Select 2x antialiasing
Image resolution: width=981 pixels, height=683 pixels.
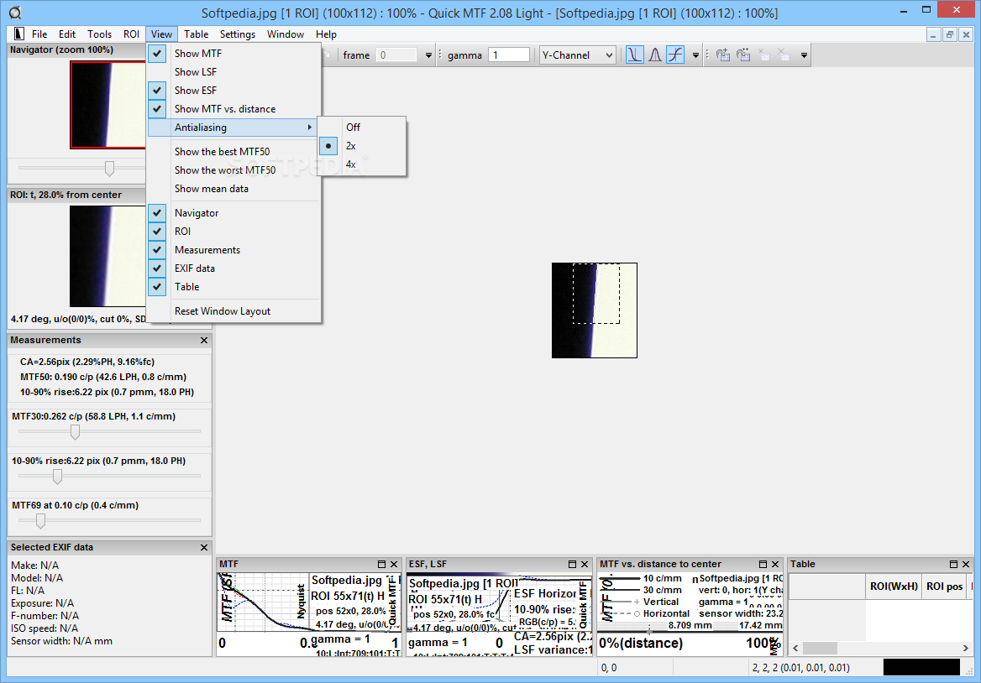click(362, 146)
